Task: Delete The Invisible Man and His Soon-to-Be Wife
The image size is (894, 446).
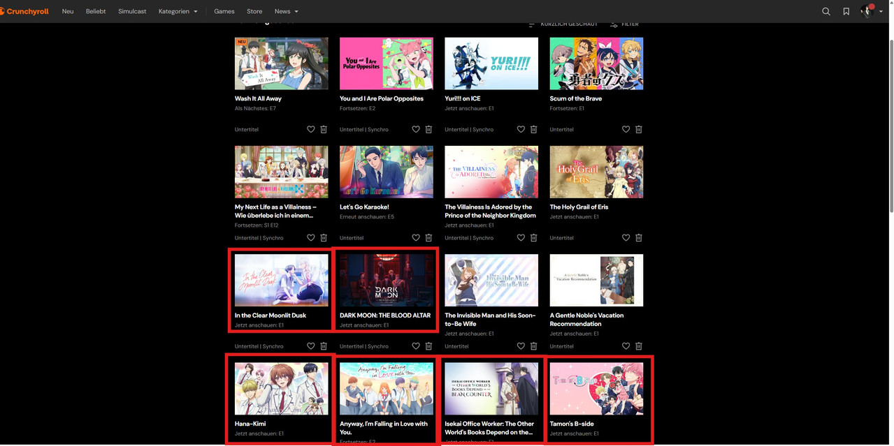Action: coord(533,346)
